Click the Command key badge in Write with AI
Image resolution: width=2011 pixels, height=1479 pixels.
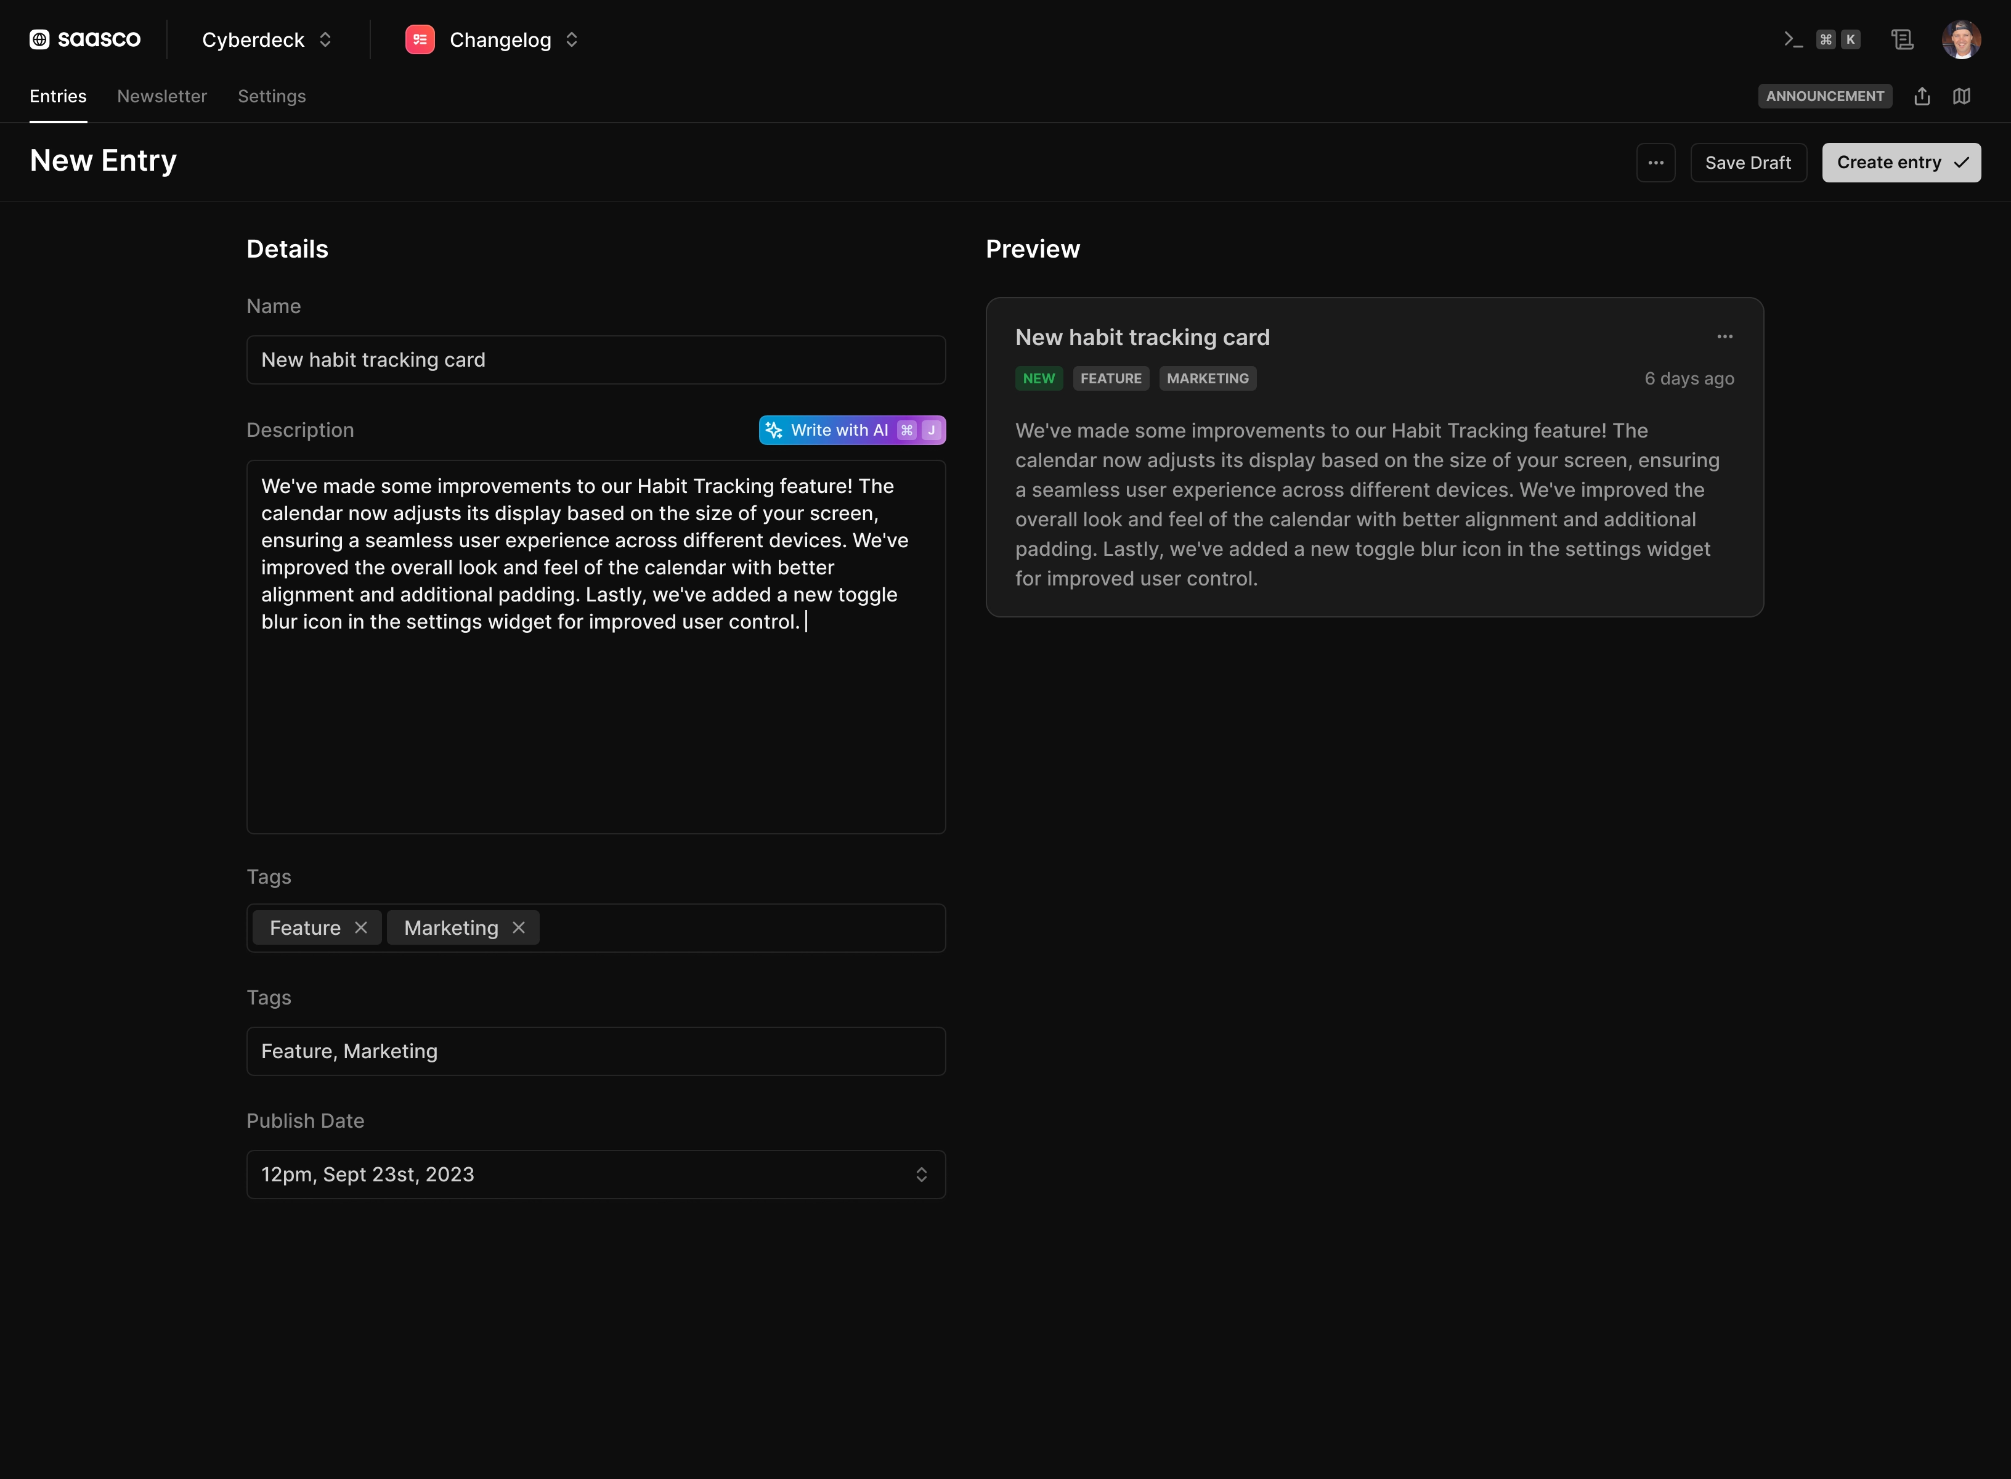point(906,430)
